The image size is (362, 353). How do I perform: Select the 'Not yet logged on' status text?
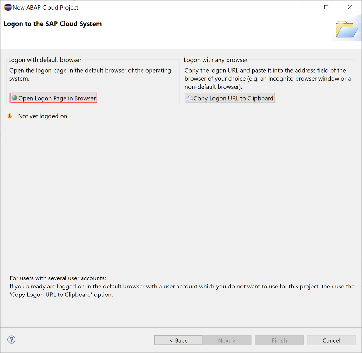click(x=43, y=116)
